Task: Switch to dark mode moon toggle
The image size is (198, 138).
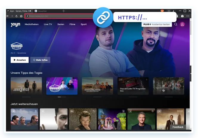Action: (173, 11)
